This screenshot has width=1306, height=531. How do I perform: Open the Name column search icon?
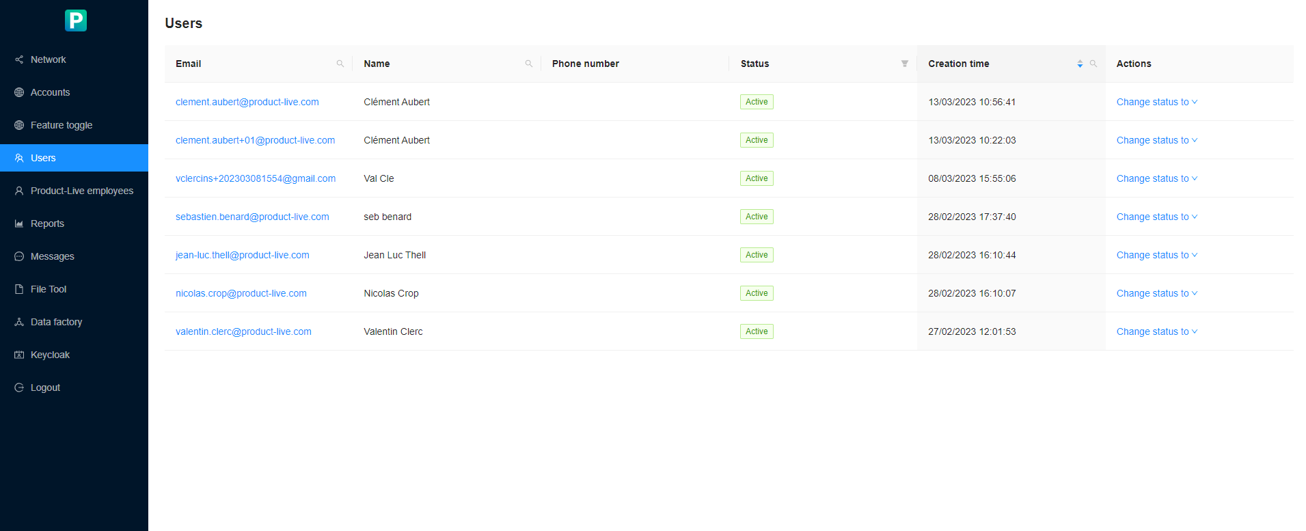[528, 64]
